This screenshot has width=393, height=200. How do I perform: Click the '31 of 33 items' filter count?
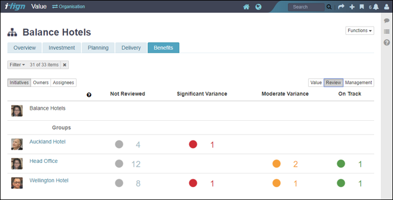coord(44,65)
